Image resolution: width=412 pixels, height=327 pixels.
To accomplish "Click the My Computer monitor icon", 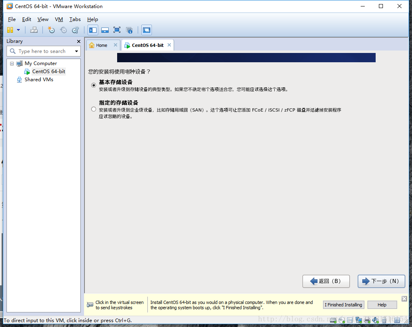I will pos(19,63).
